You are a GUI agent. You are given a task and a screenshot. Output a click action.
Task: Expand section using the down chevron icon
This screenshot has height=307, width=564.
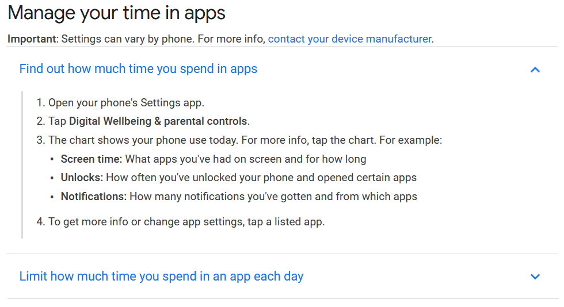tap(535, 277)
